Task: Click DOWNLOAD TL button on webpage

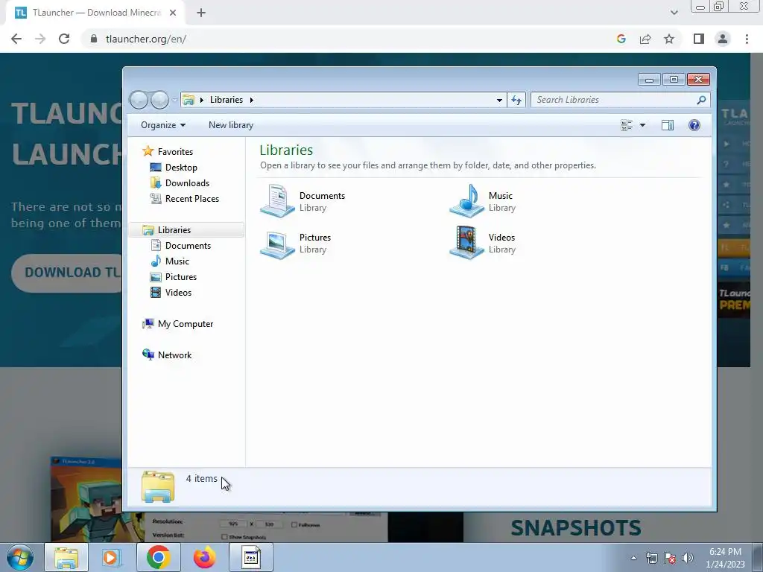Action: (x=68, y=273)
